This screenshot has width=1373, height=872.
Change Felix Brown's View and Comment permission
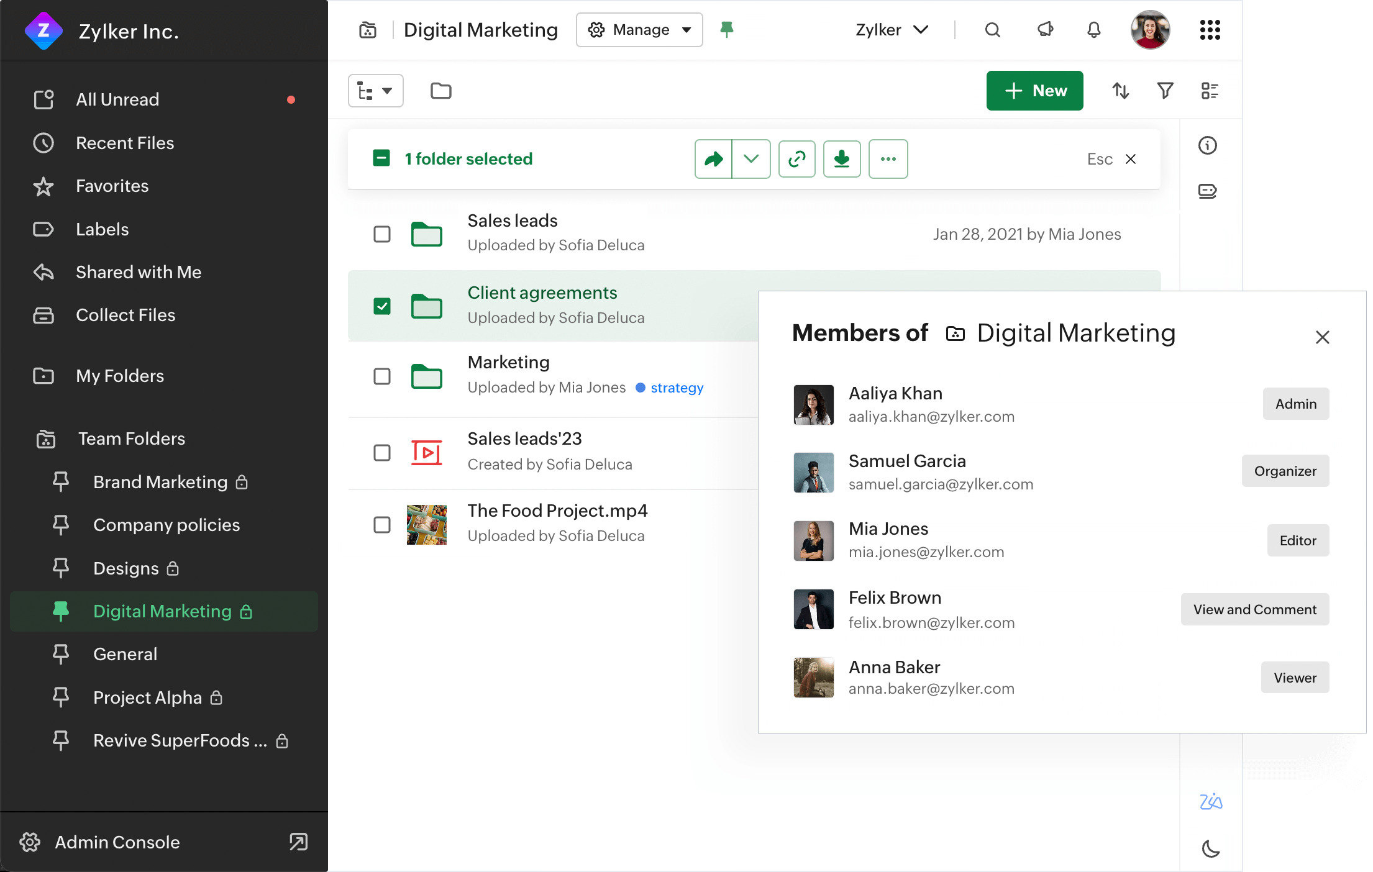pyautogui.click(x=1255, y=609)
